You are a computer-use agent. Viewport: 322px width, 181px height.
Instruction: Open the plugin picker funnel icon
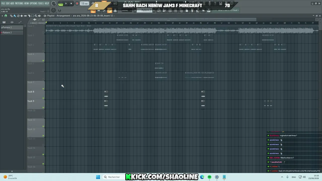pyautogui.click(x=192, y=10)
